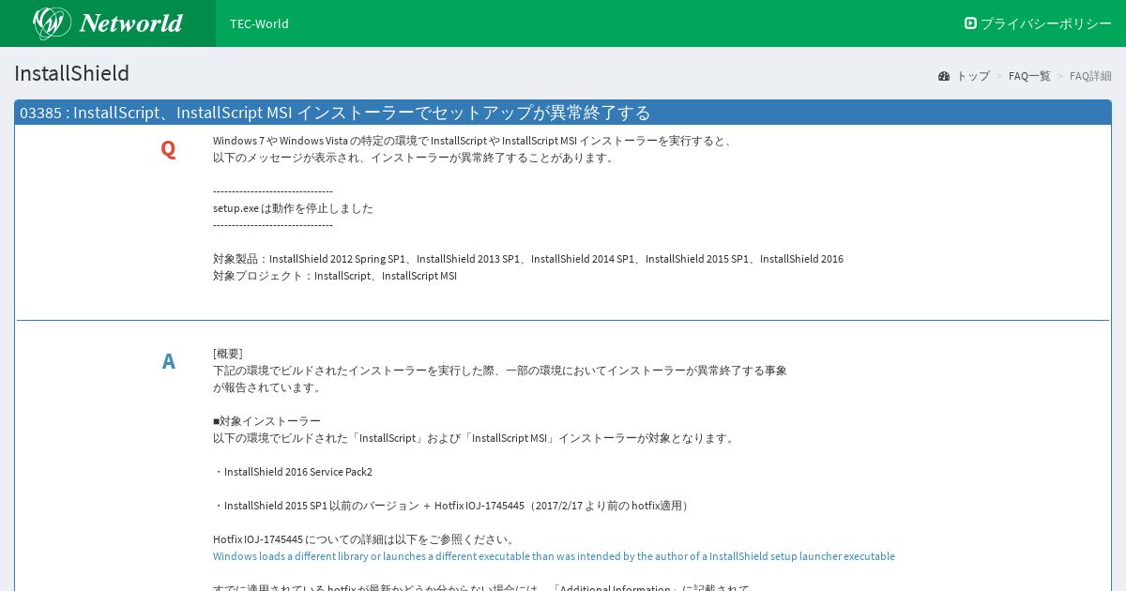
Task: Click first question line about Windows 7 や Windows Vista
Action: pyautogui.click(x=474, y=141)
